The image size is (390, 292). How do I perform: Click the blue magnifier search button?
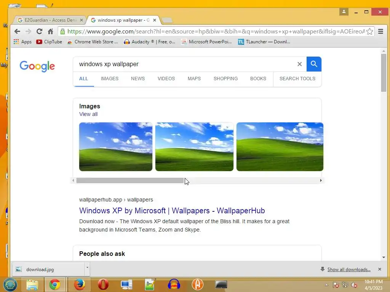[314, 64]
